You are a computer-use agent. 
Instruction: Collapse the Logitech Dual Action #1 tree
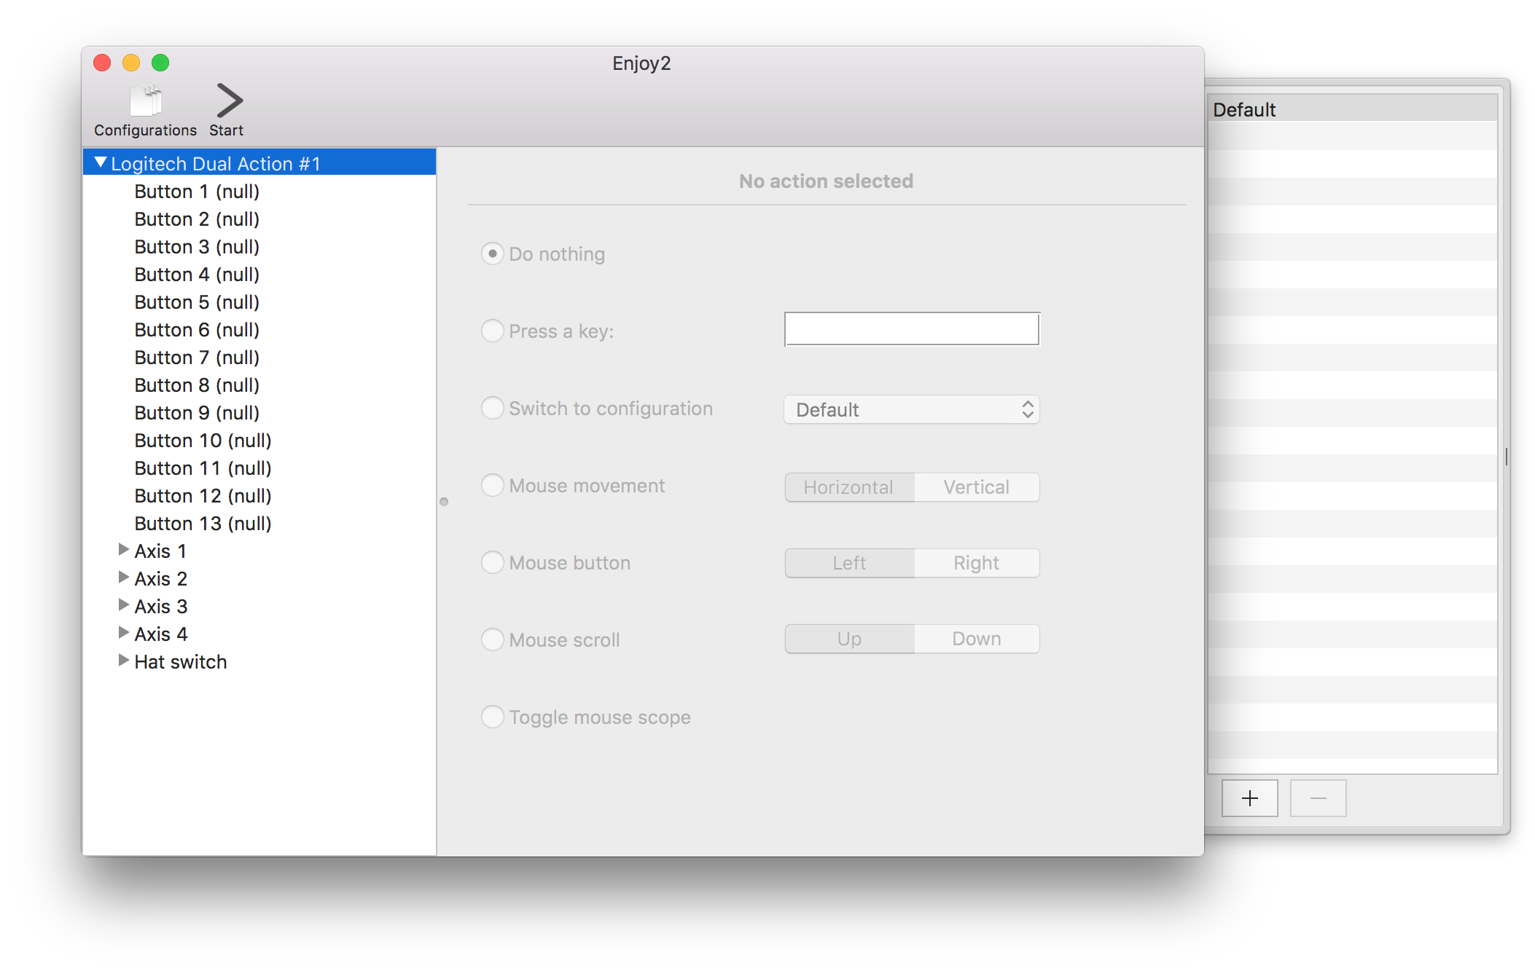tap(101, 162)
